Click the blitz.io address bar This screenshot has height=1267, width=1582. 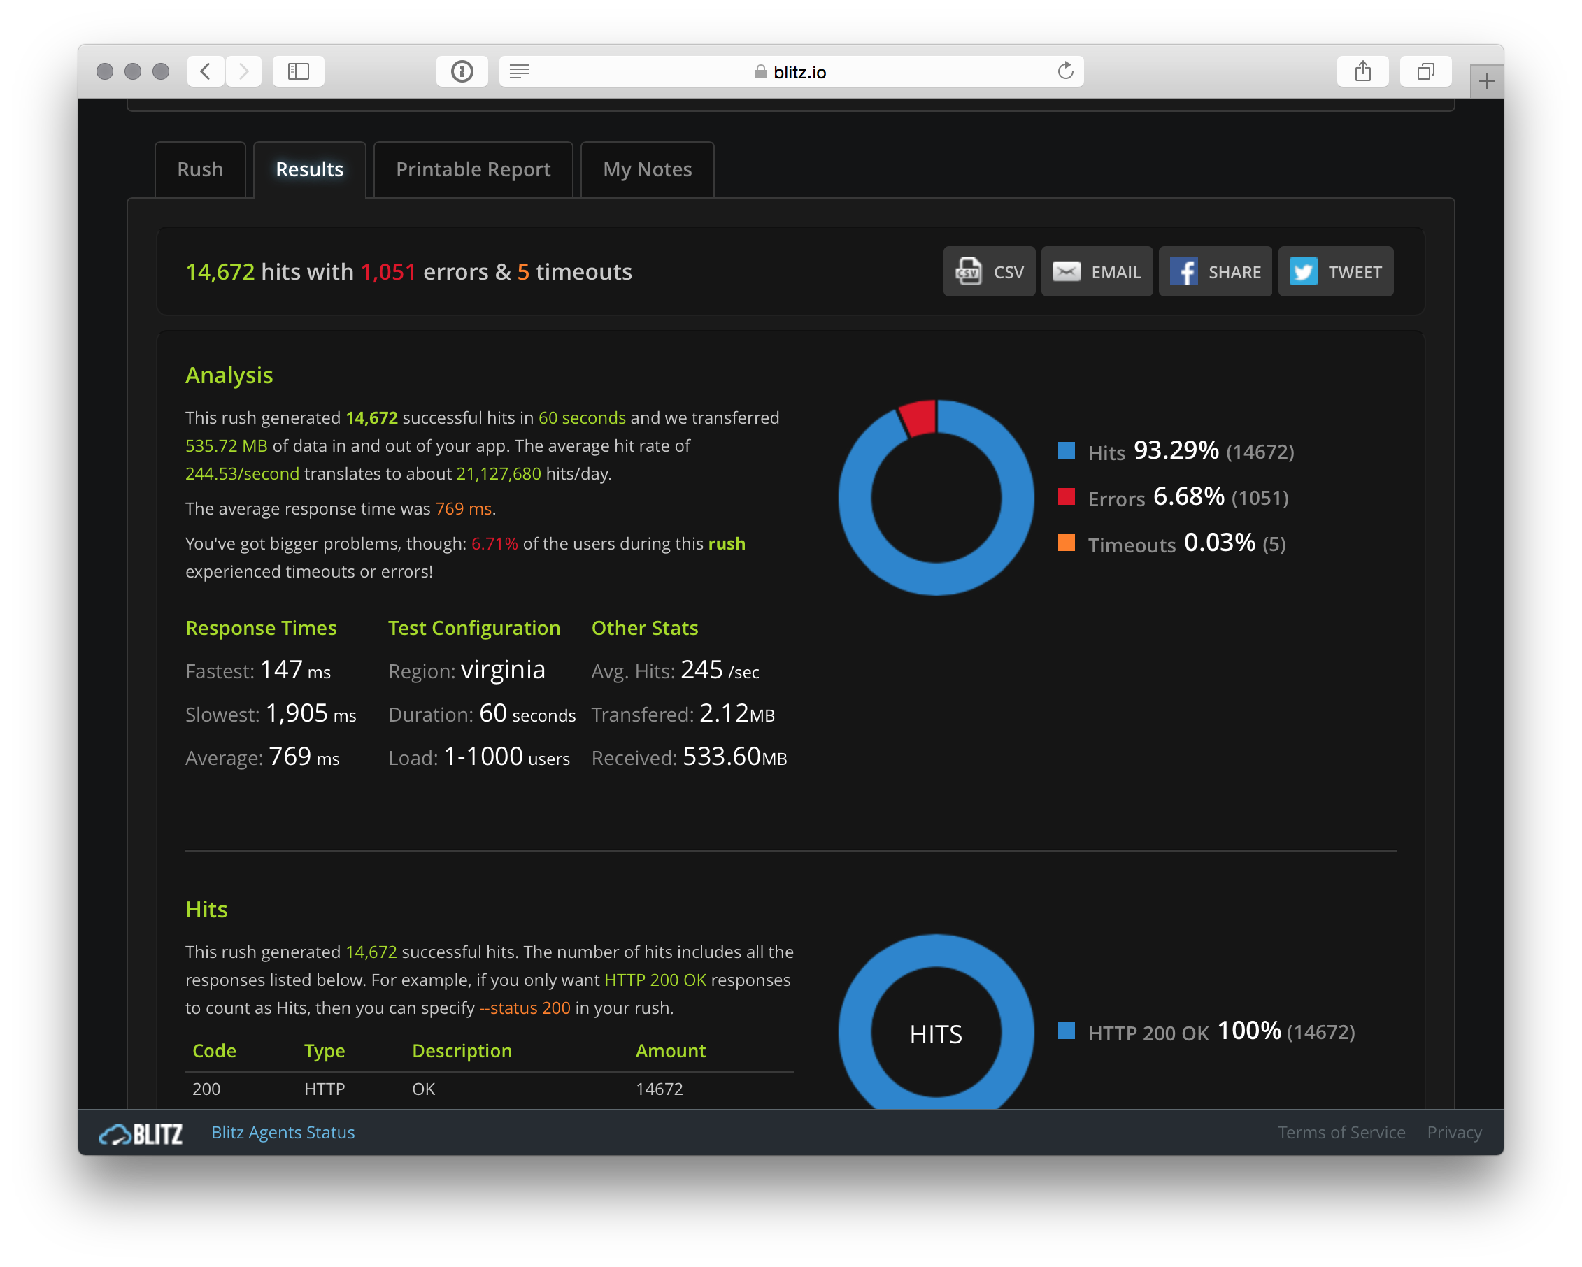[x=791, y=71]
